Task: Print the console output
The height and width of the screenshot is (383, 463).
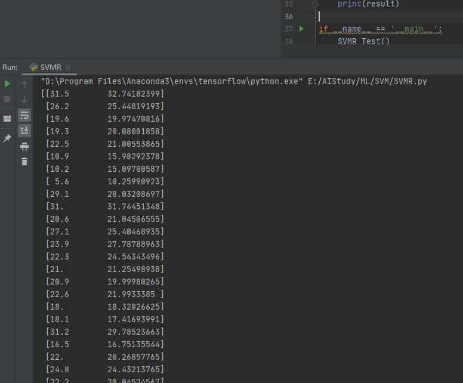Action: [24, 146]
